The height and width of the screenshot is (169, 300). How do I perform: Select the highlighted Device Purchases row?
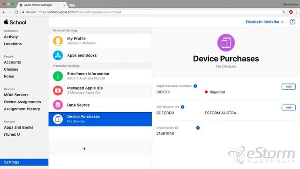tap(100, 119)
